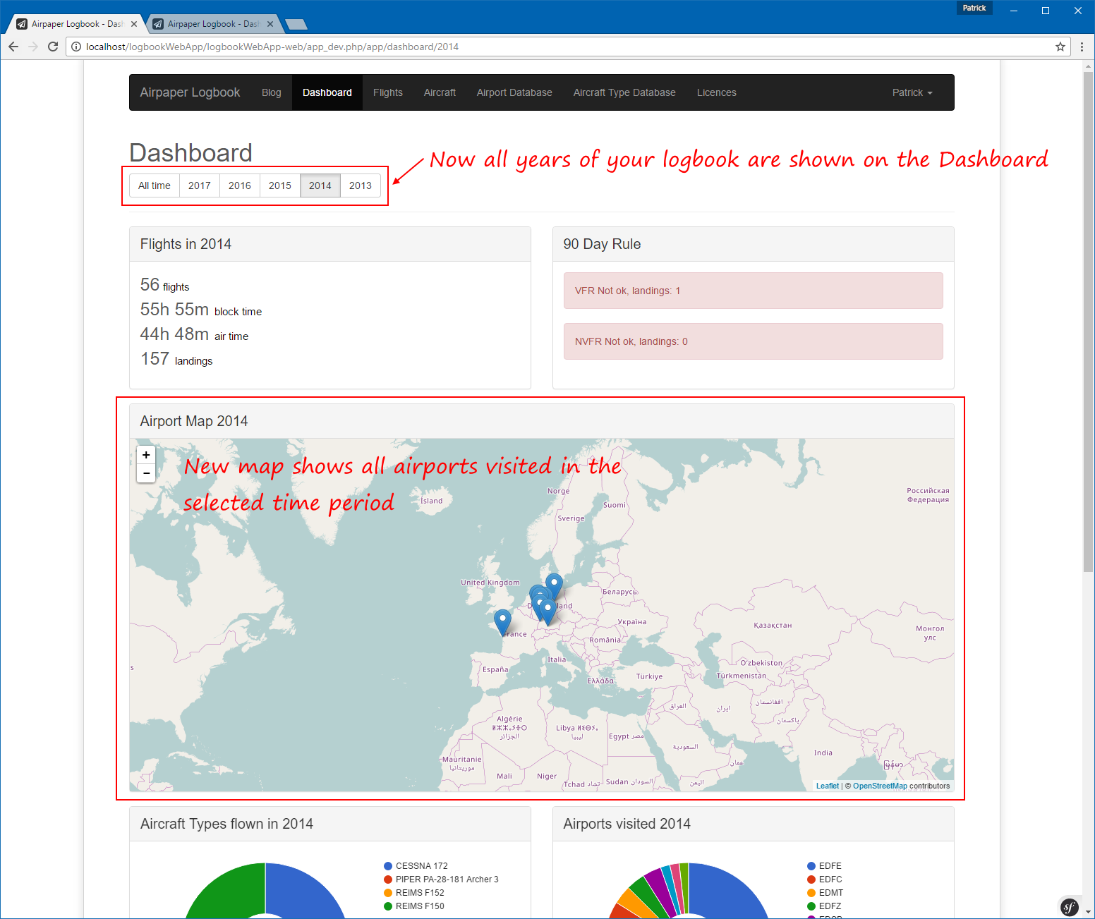Image resolution: width=1095 pixels, height=919 pixels.
Task: Expand the Patrick user dropdown
Action: [912, 92]
